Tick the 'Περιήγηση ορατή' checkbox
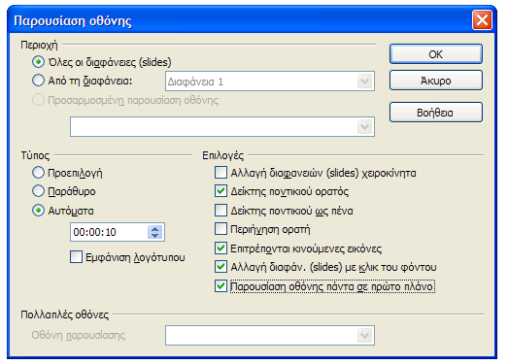The height and width of the screenshot is (364, 509). tap(221, 229)
